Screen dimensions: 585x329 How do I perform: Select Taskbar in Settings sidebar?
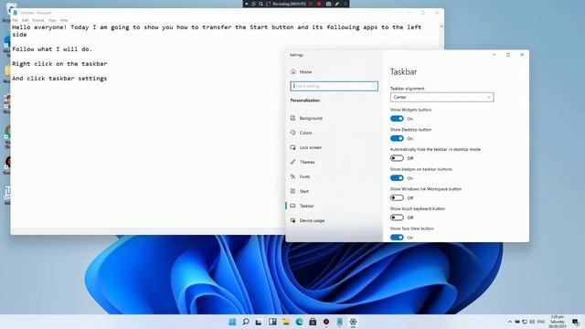tap(307, 206)
